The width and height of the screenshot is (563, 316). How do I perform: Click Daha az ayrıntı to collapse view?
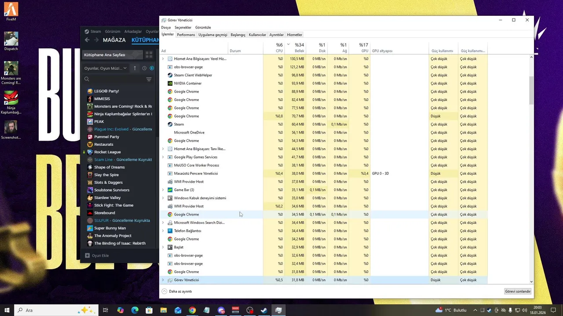[177, 291]
